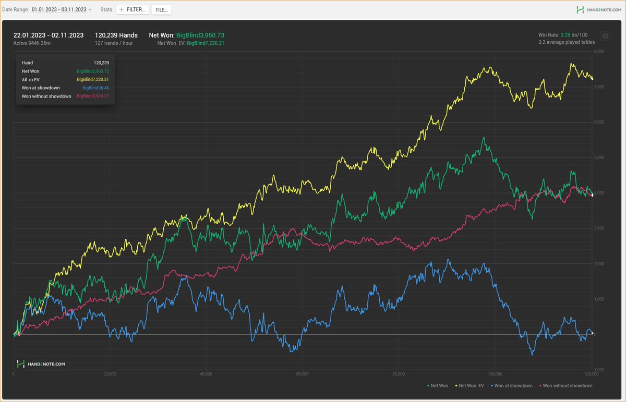Click the Hand2Note logo top right
This screenshot has height=402, width=626.
[598, 9]
